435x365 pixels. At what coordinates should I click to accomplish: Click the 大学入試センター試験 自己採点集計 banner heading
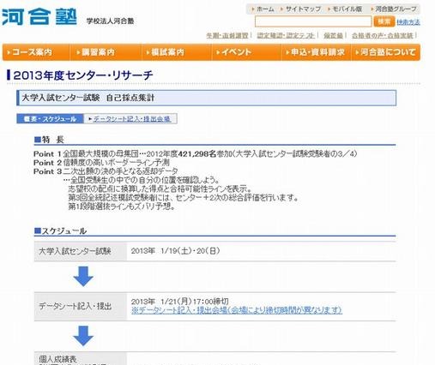pos(88,98)
